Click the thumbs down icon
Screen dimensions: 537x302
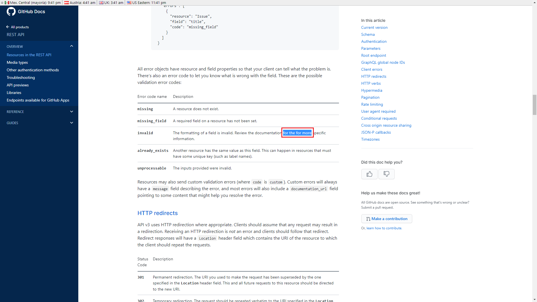pos(386,174)
